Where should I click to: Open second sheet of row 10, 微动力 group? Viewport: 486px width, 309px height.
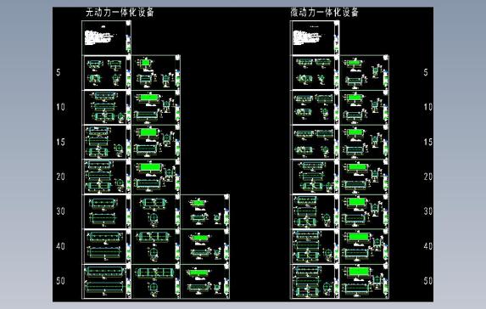coord(364,108)
